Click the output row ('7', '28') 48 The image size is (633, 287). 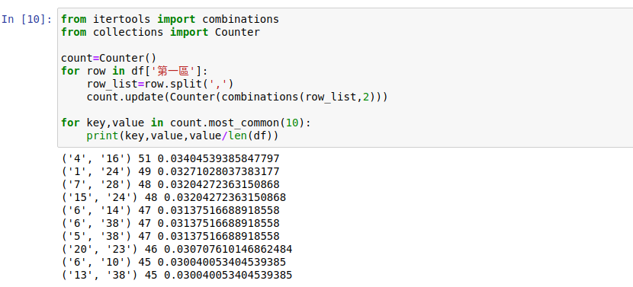[170, 185]
